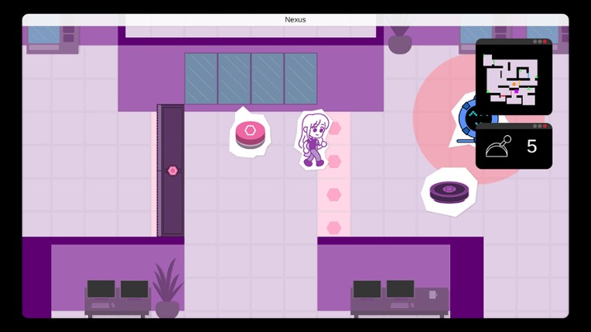Click the Nexus title at top
Viewport: 591px width, 332px height.
[x=295, y=19]
